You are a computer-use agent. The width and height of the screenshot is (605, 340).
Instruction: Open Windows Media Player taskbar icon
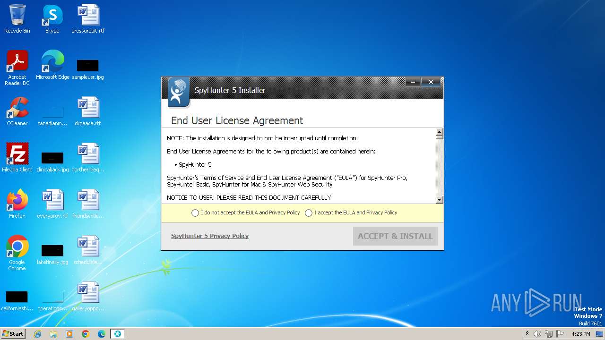[x=69, y=334]
